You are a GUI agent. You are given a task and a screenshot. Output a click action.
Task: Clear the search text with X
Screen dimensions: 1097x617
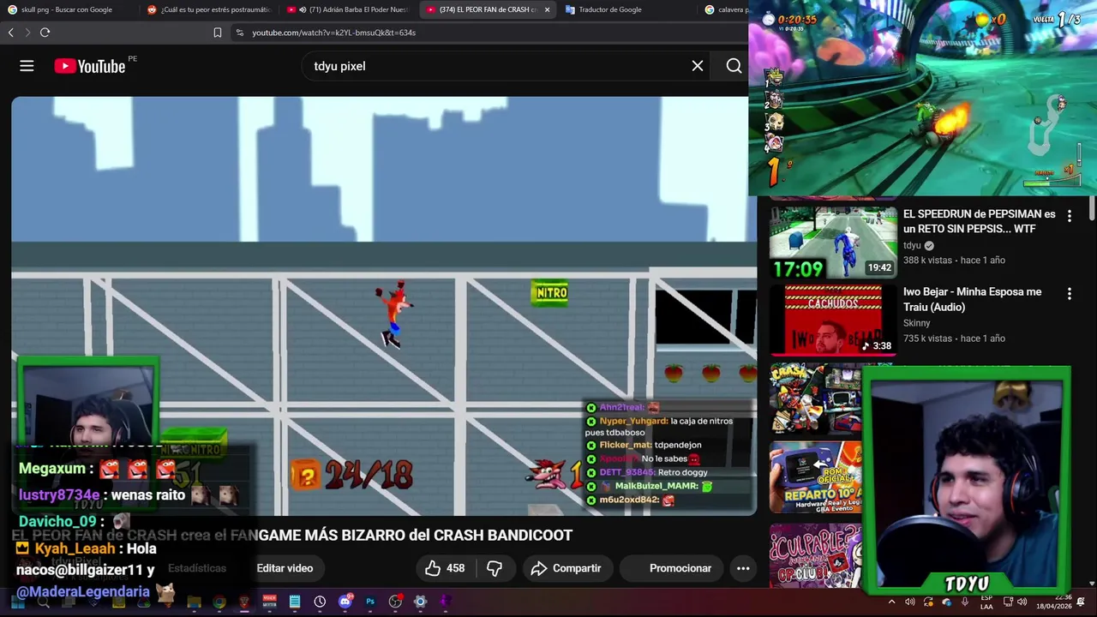point(698,66)
